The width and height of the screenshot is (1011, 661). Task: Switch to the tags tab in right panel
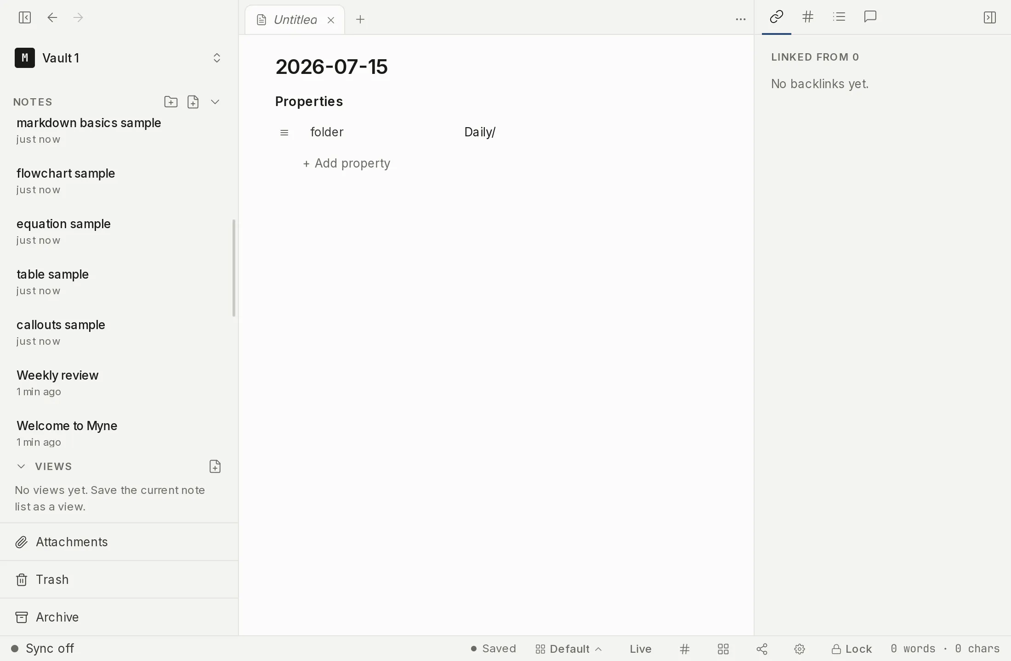(808, 17)
